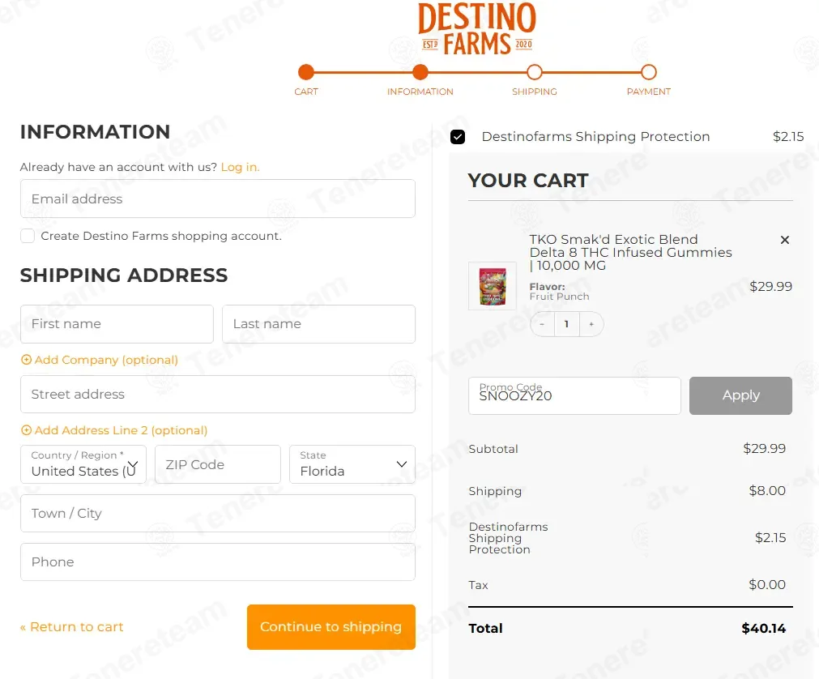Click the Subtotal amount in the summary

click(x=764, y=448)
